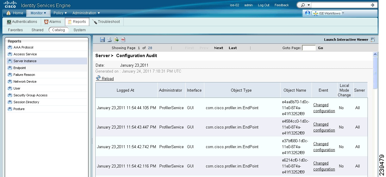Click the AAA Protocol report icon
The height and width of the screenshot is (177, 386).
[x=10, y=47]
